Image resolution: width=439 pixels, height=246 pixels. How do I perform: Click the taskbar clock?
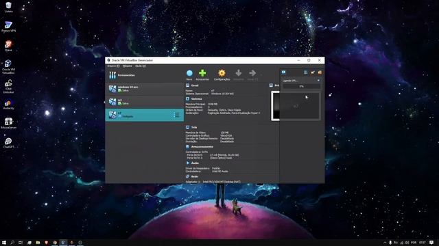pos(423,243)
